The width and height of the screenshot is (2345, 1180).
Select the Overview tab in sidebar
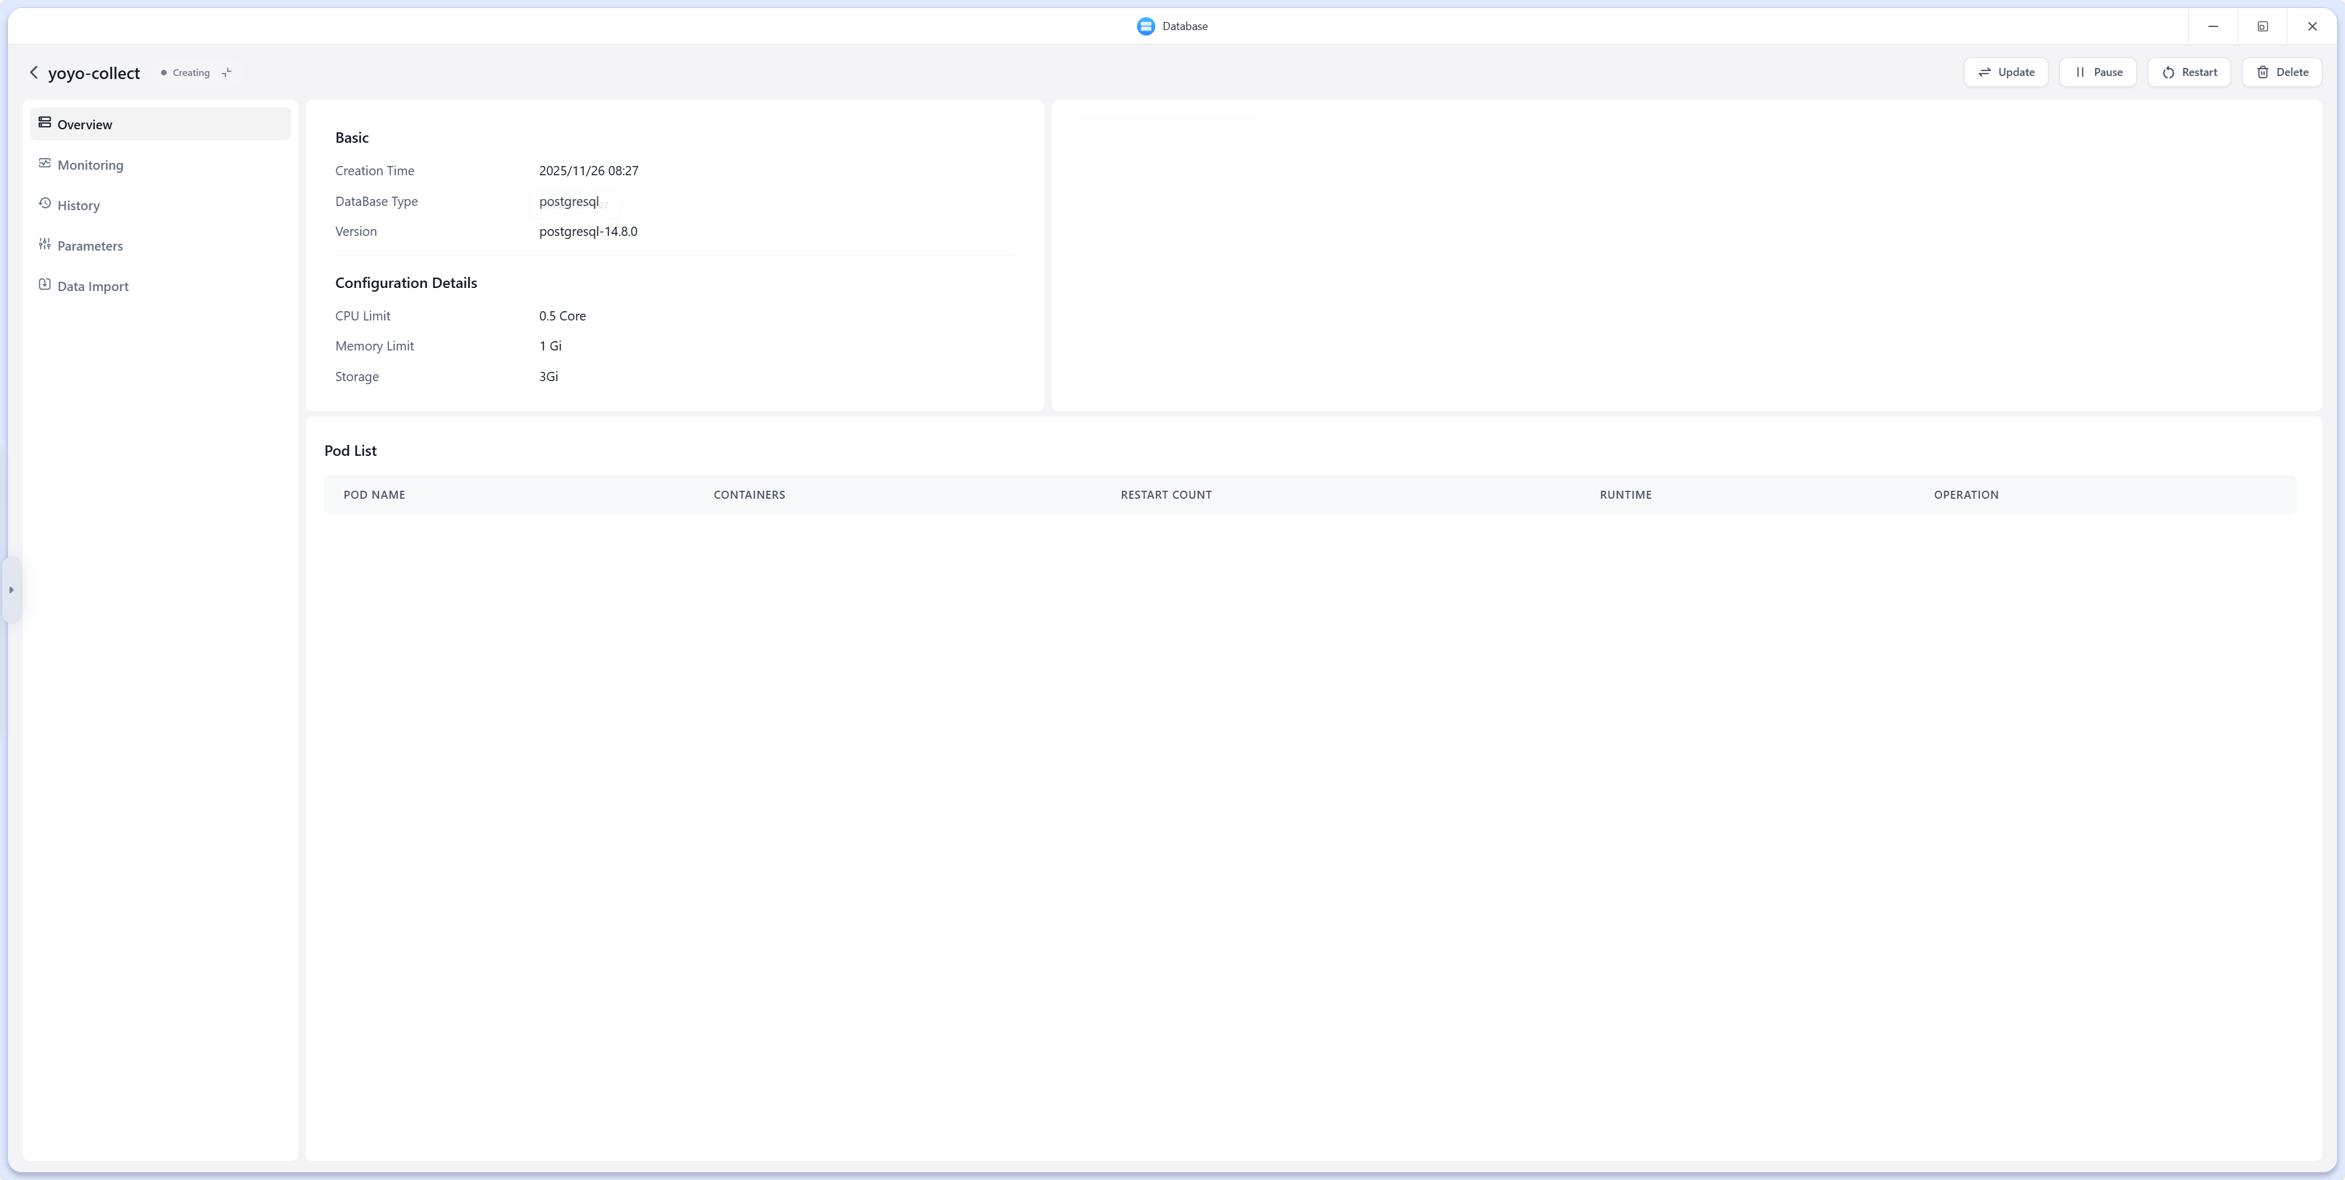[84, 125]
